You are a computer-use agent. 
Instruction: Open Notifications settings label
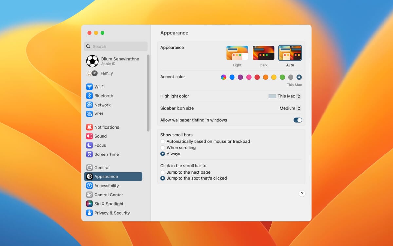pos(107,127)
